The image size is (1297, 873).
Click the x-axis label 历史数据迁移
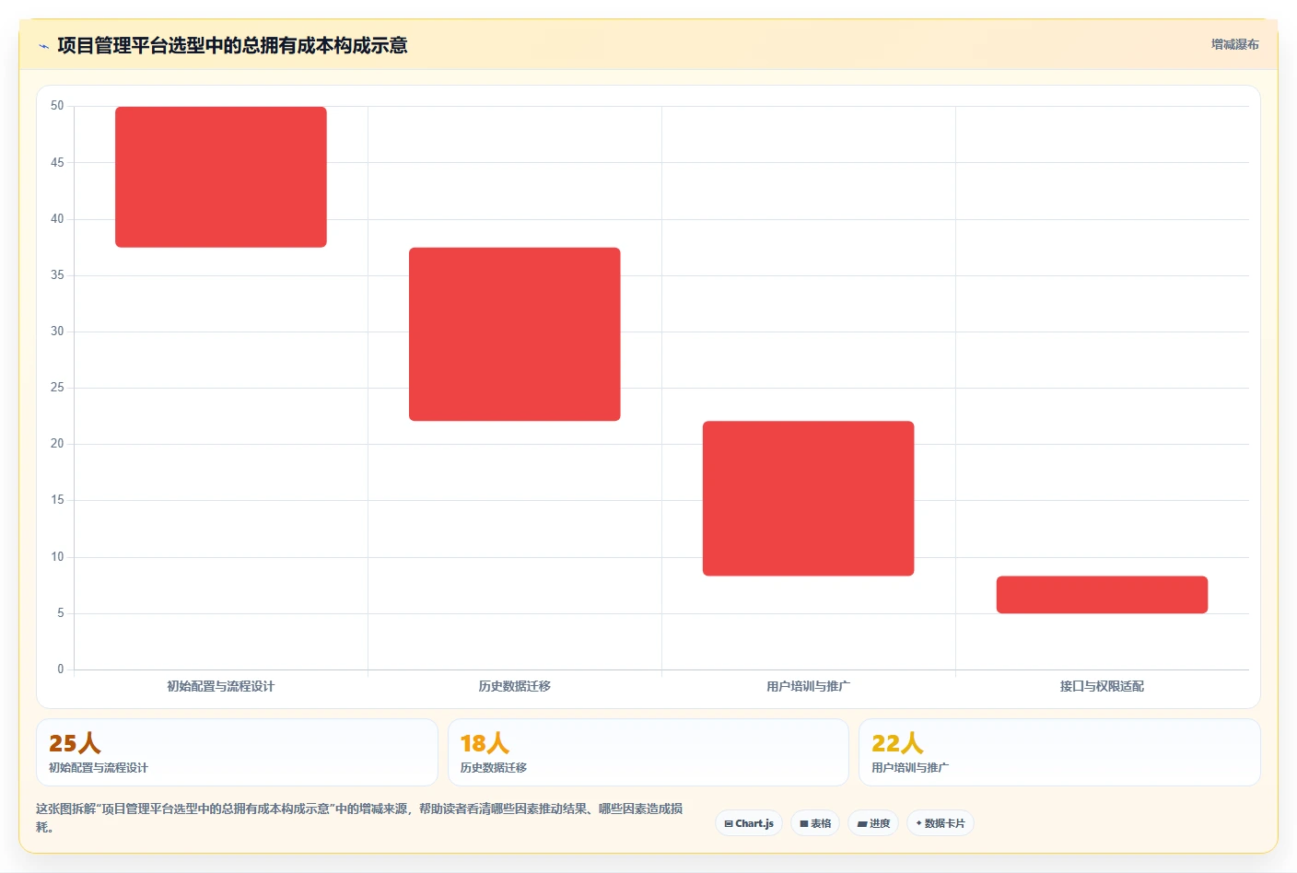pyautogui.click(x=515, y=686)
